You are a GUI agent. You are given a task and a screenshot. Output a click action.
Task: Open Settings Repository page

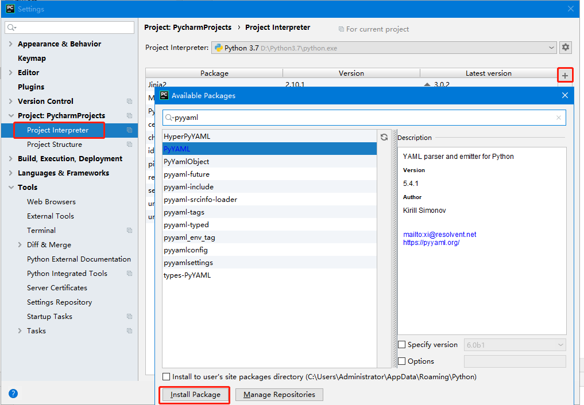[59, 302]
